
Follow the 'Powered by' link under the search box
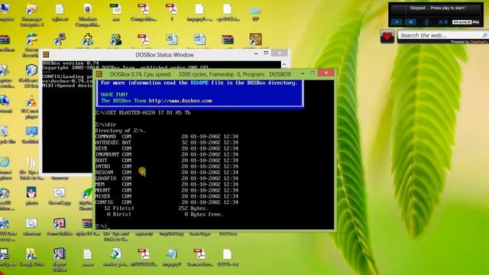click(x=469, y=42)
